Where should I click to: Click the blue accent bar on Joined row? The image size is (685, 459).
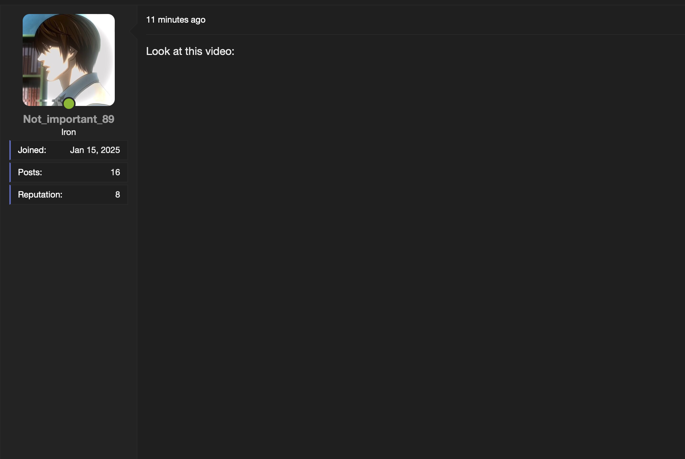point(10,150)
